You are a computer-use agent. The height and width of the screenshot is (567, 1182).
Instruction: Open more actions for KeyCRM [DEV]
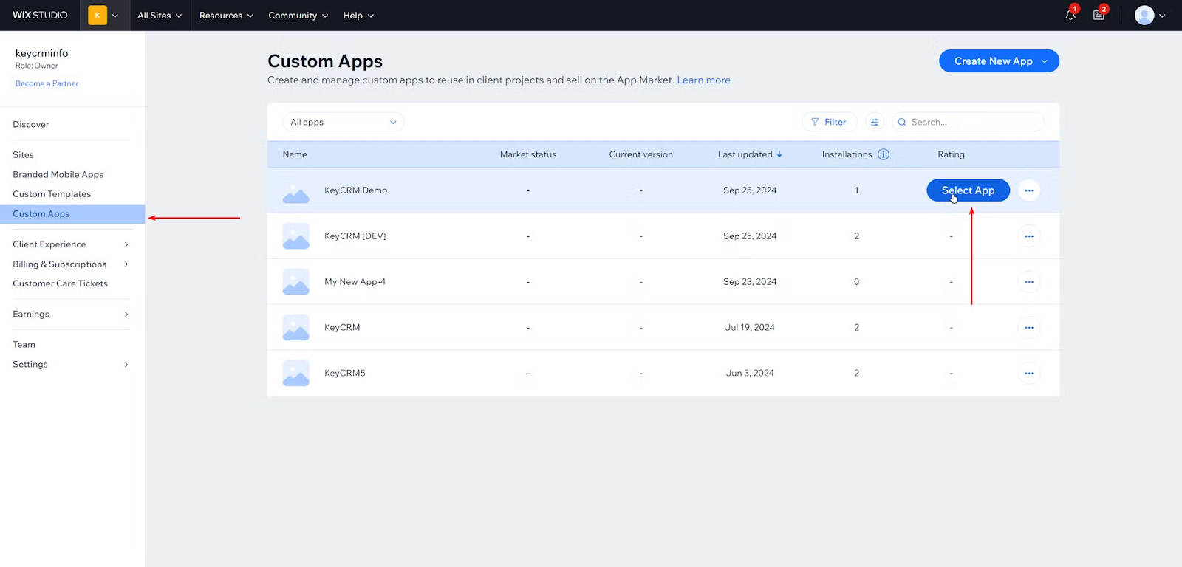tap(1029, 236)
